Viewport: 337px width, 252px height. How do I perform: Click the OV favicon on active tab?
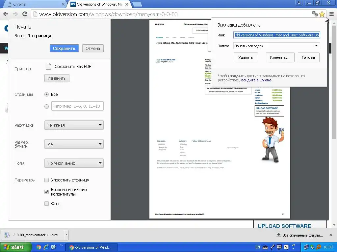73,4
